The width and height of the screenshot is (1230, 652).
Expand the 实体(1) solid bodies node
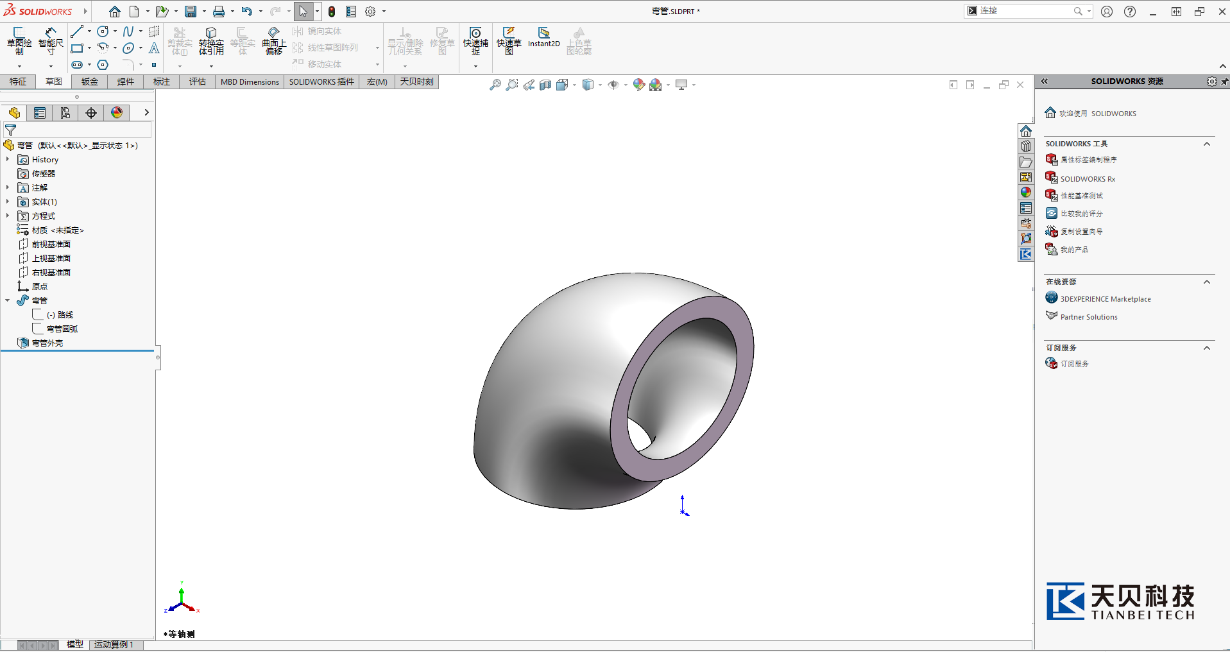coord(8,202)
